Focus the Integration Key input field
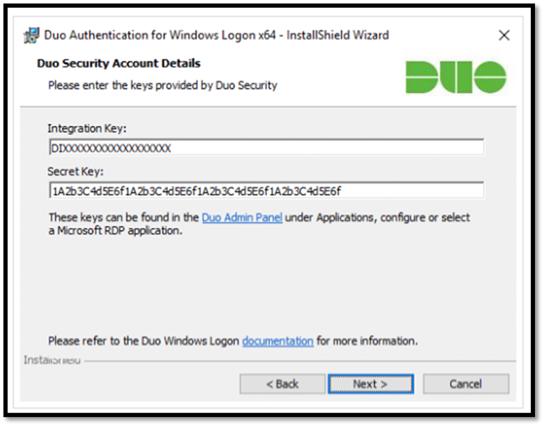 coord(266,147)
